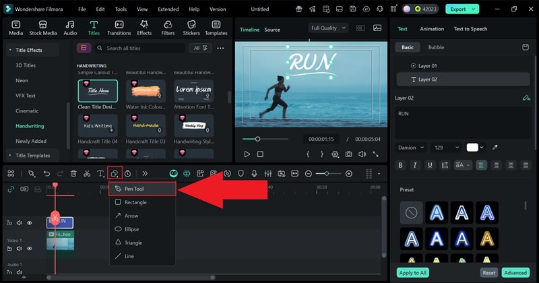
Task: Toggle left text alignment
Action: (481, 165)
